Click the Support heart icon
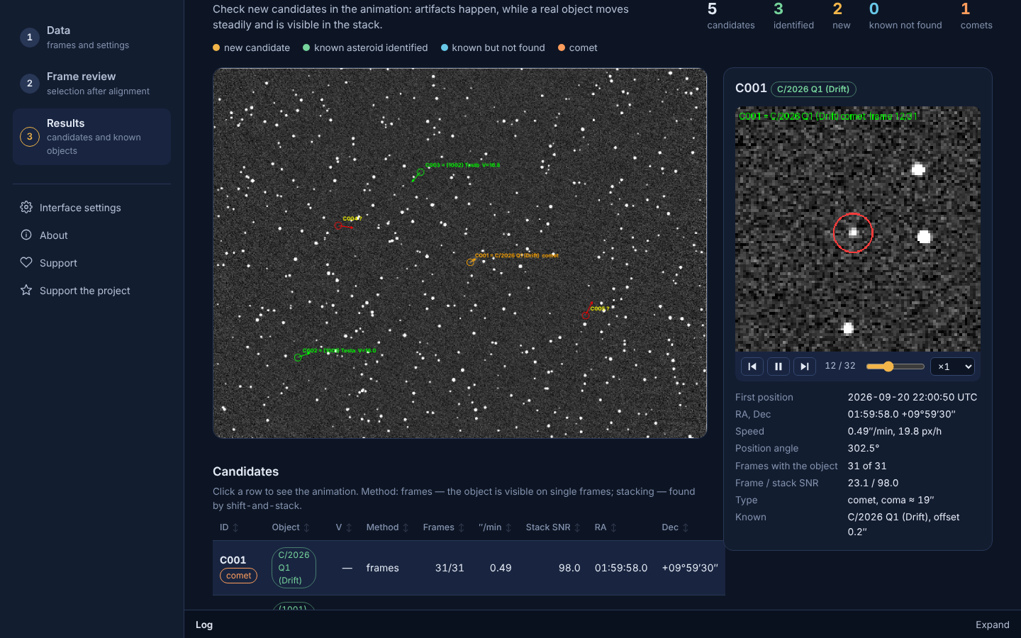Viewport: 1021px width, 638px height. [26, 262]
